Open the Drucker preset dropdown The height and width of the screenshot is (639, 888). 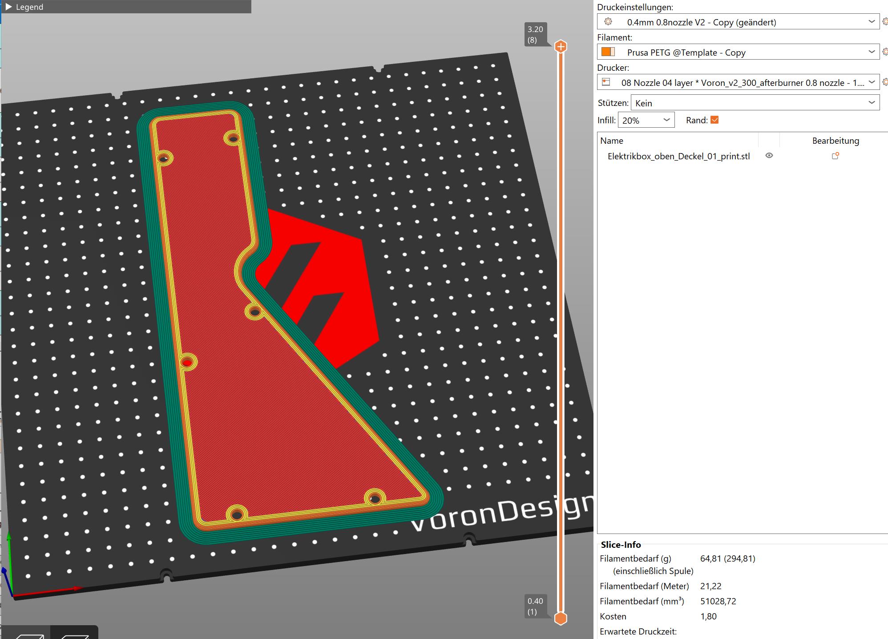[x=738, y=82]
